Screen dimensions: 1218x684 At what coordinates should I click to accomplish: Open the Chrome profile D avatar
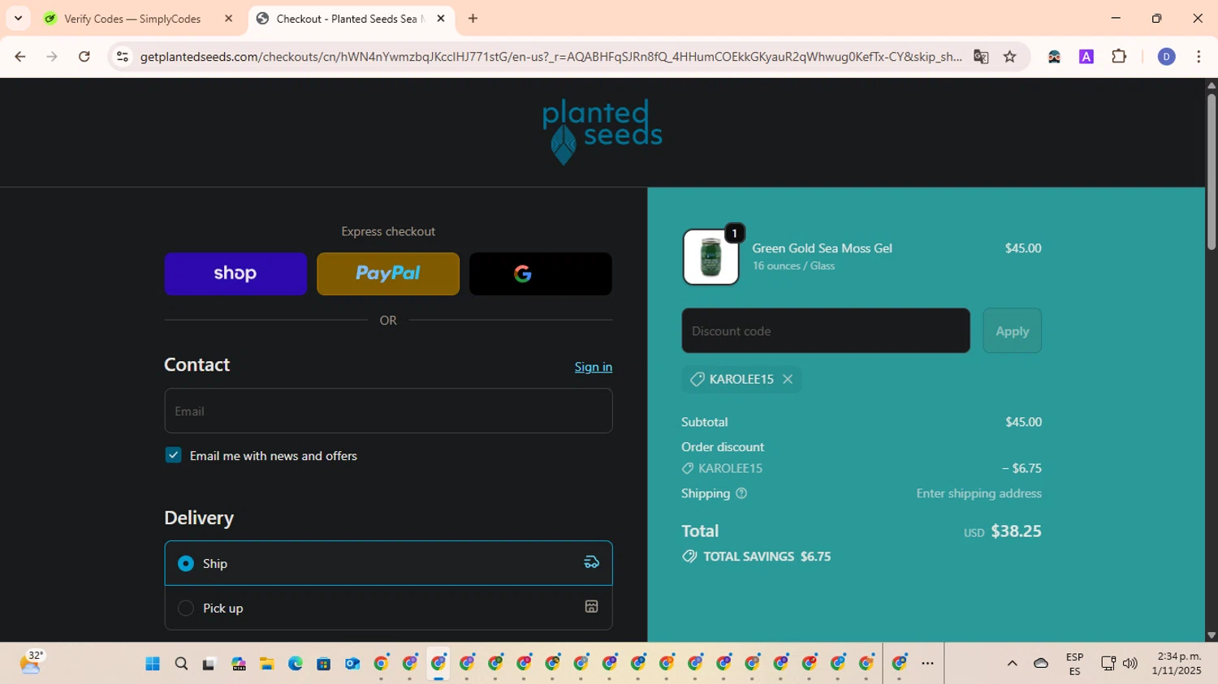1167,57
